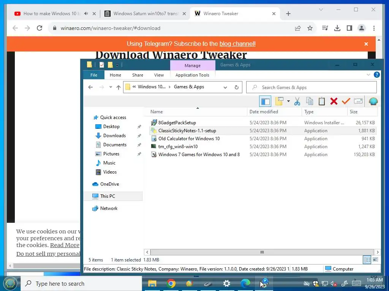Click the Explorer horizontal scrollbar thumb
389x291 pixels.
(x=262, y=252)
